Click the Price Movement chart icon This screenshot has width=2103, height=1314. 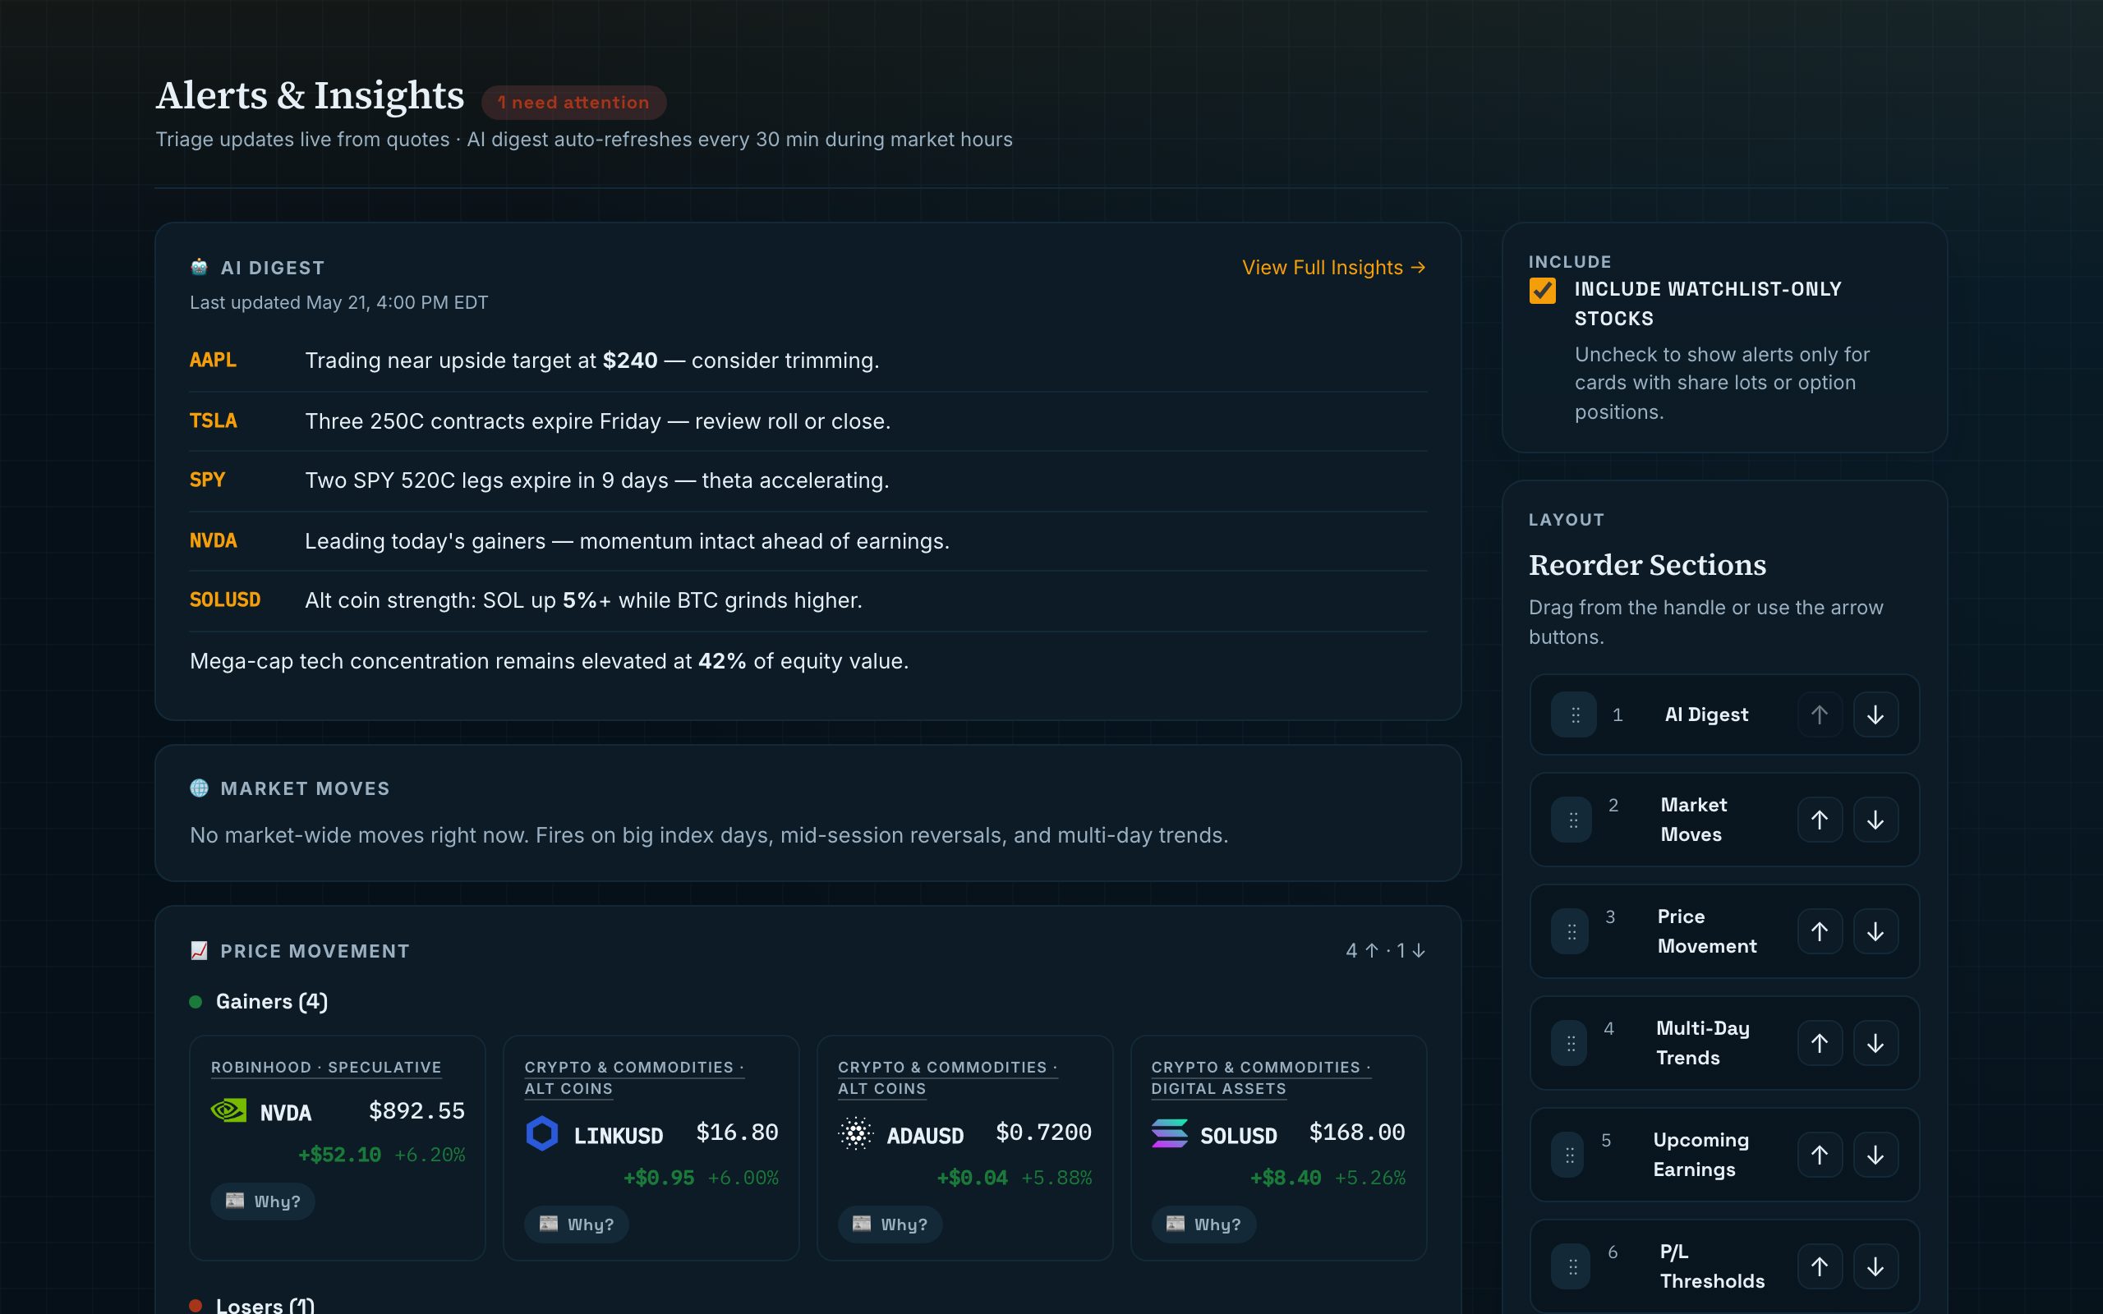(x=199, y=951)
